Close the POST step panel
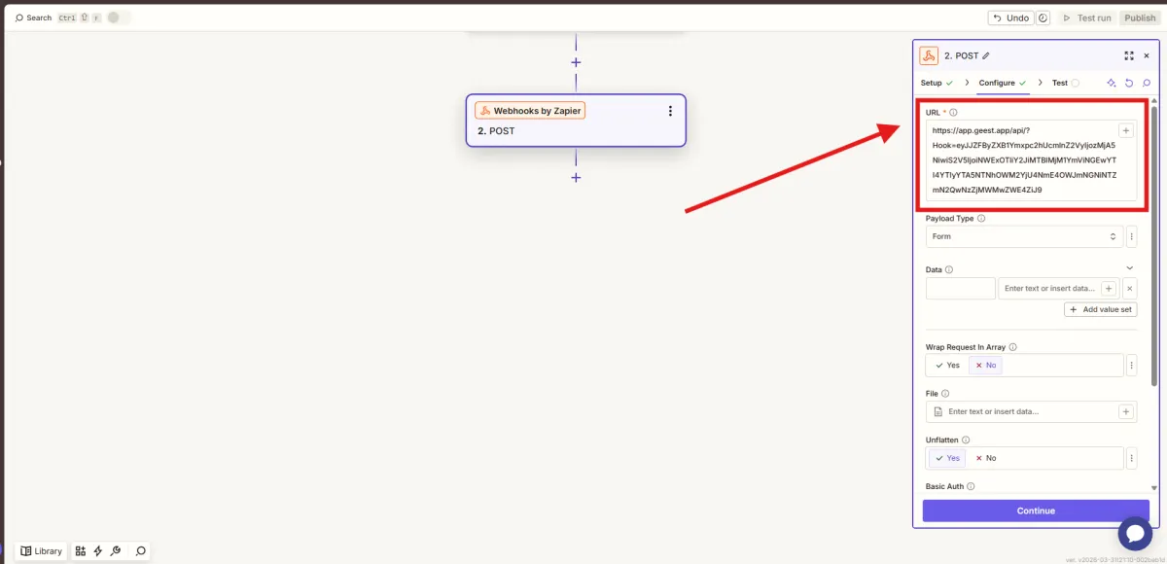Viewport: 1167px width, 564px height. click(1147, 55)
